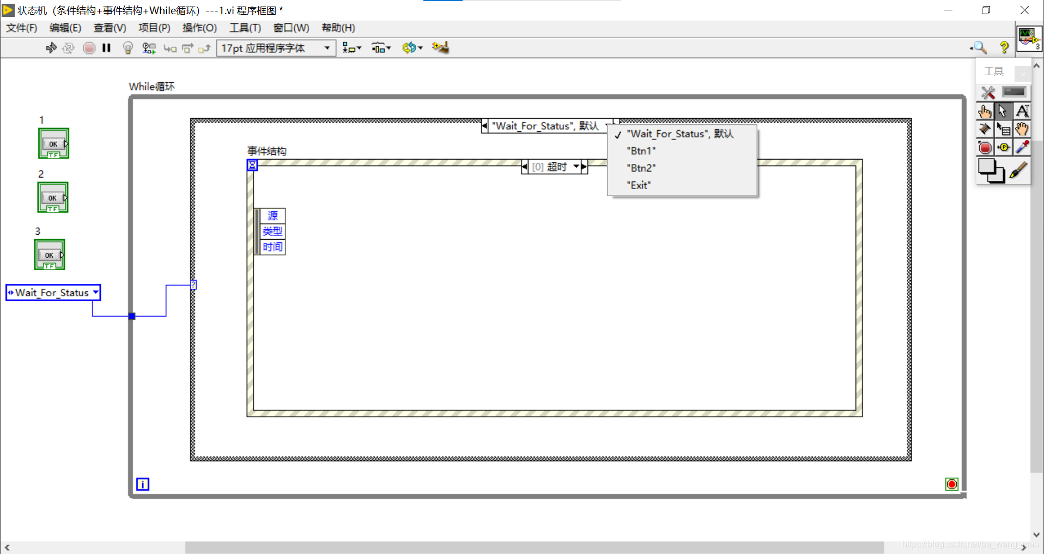Click the Step Over button

click(x=187, y=48)
